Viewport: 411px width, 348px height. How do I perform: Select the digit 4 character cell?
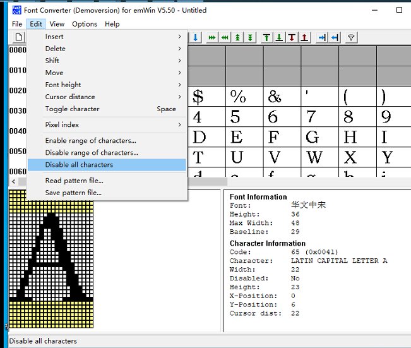pyautogui.click(x=206, y=117)
